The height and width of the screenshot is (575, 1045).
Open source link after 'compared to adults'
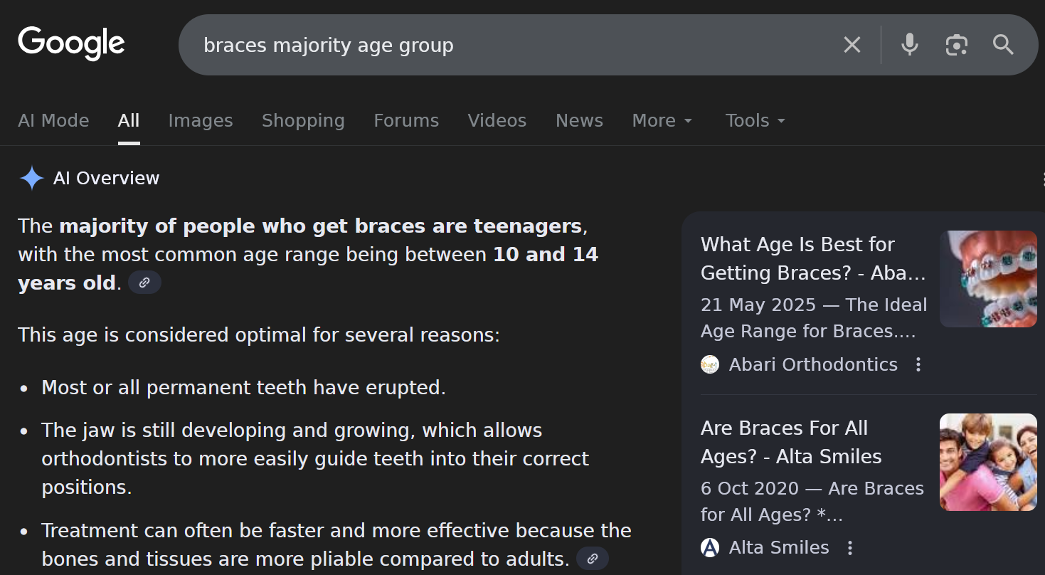(592, 559)
